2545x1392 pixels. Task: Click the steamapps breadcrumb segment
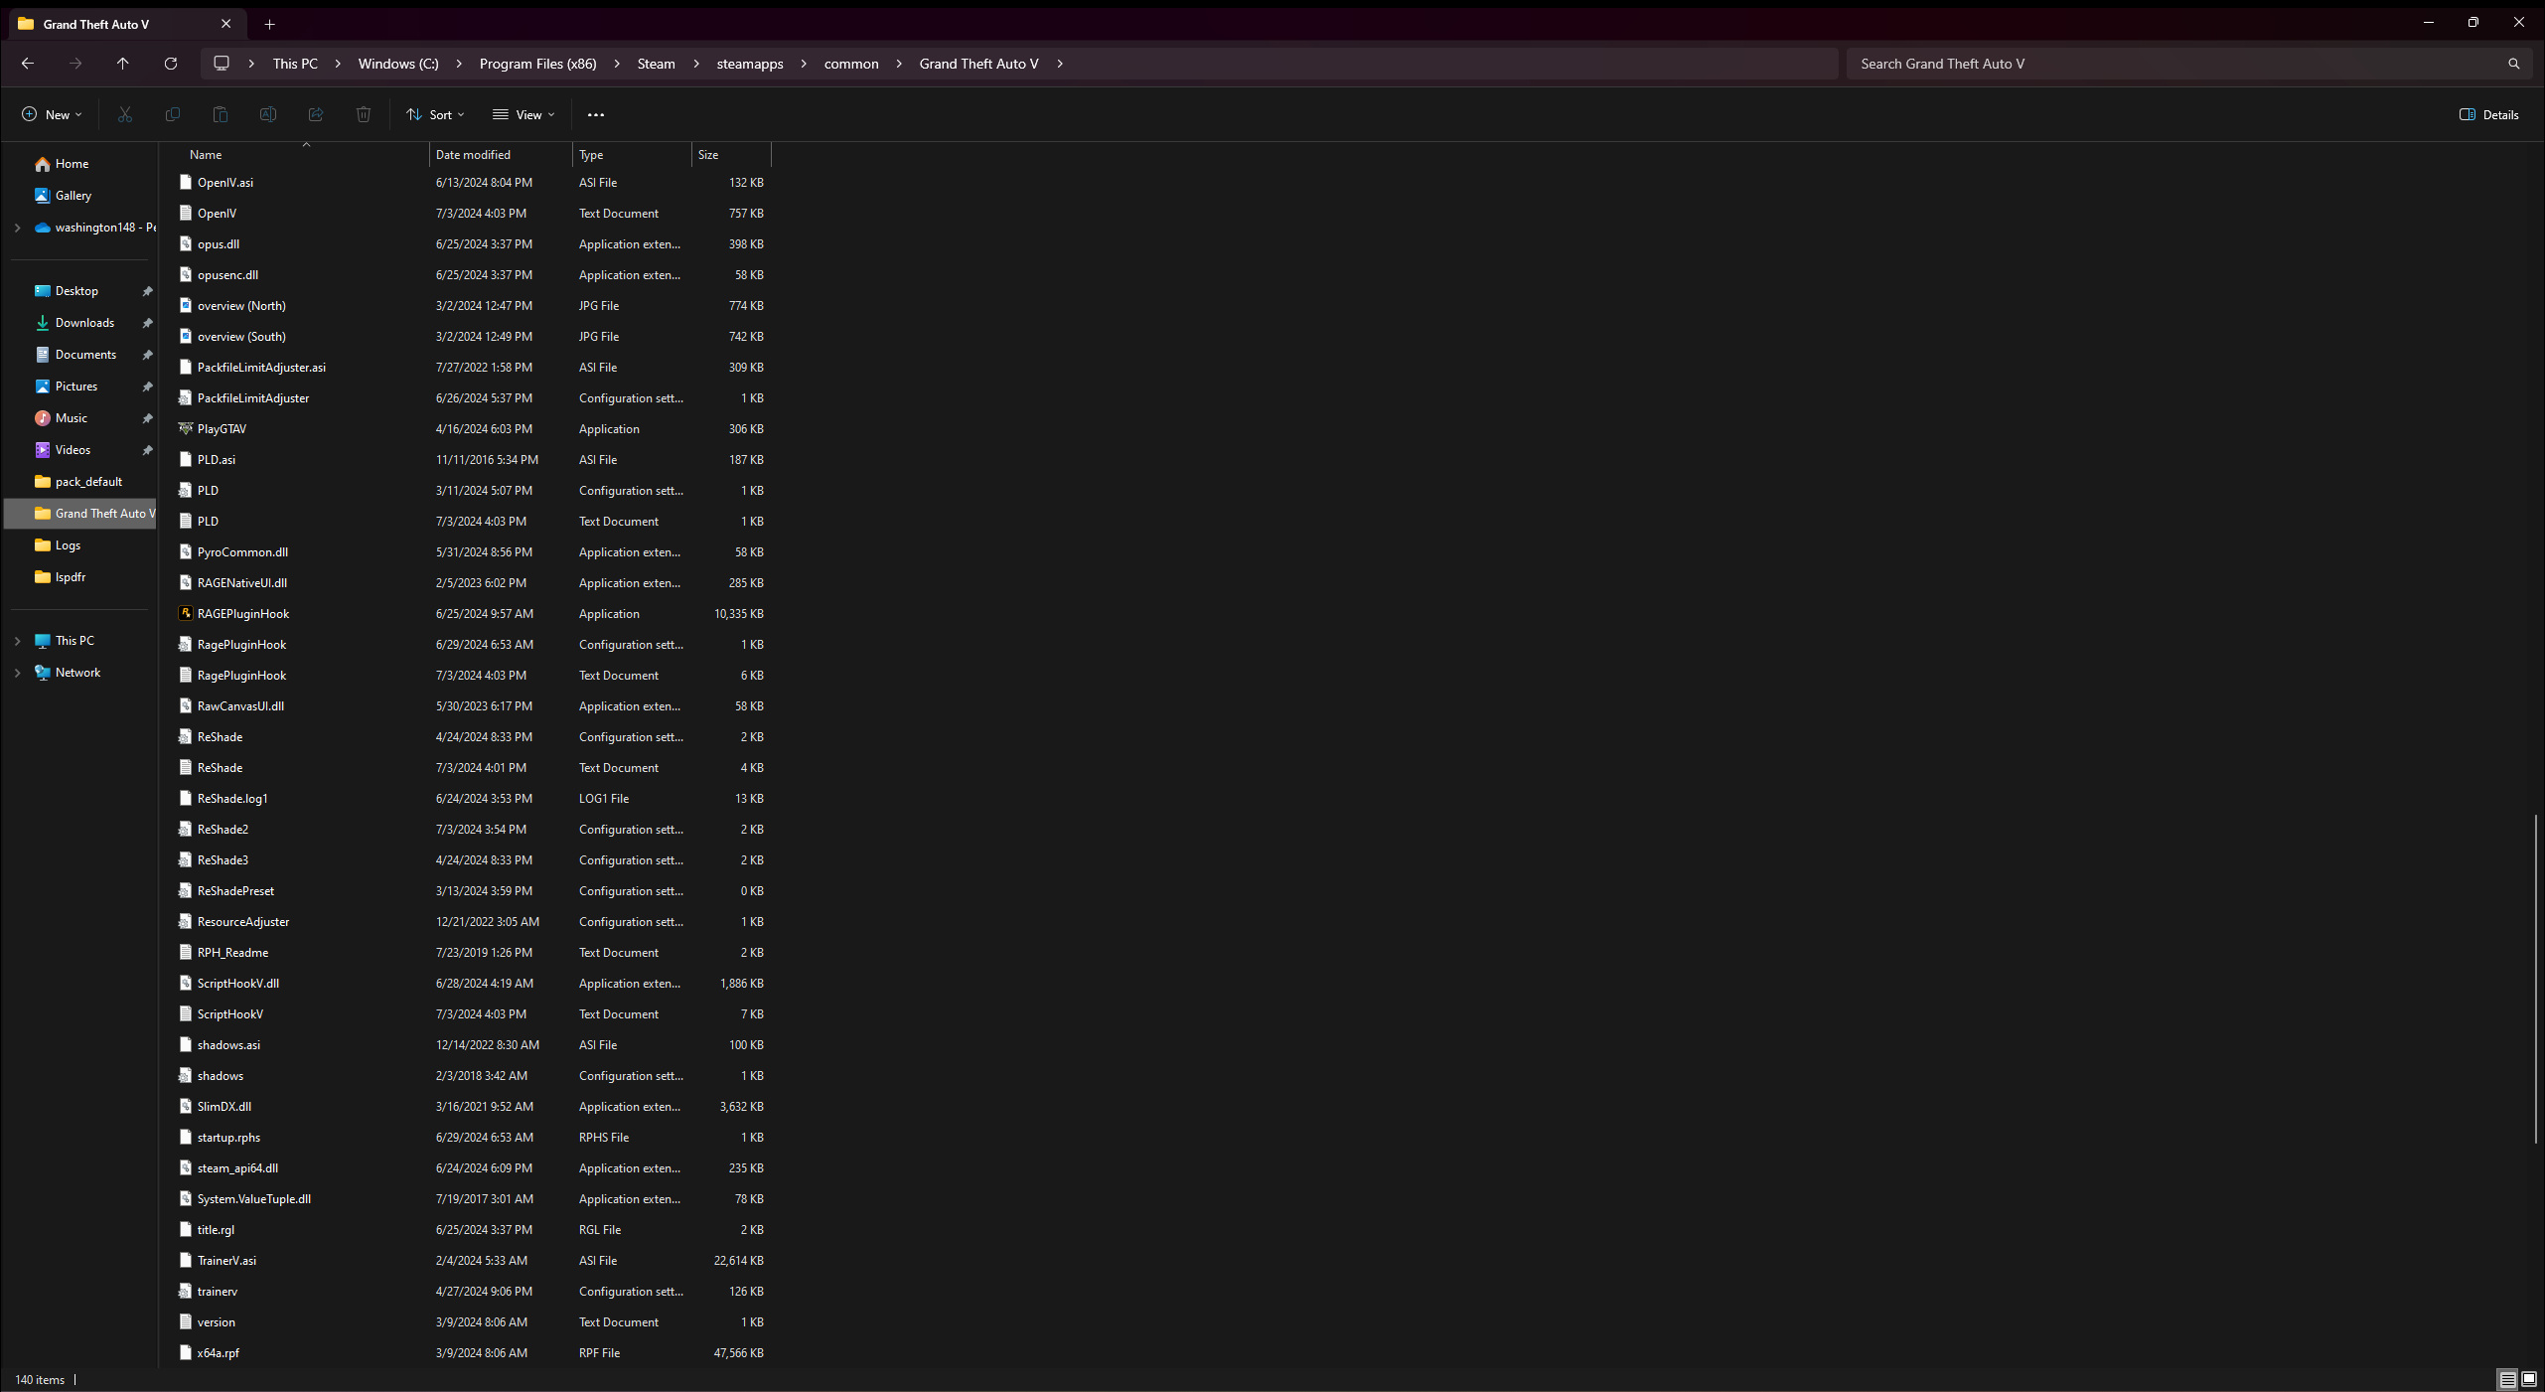(750, 64)
